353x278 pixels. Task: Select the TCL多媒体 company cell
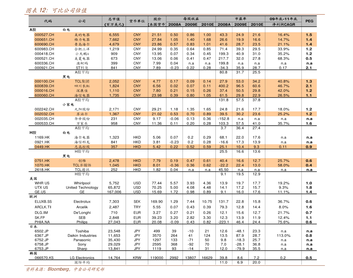tap(82, 165)
